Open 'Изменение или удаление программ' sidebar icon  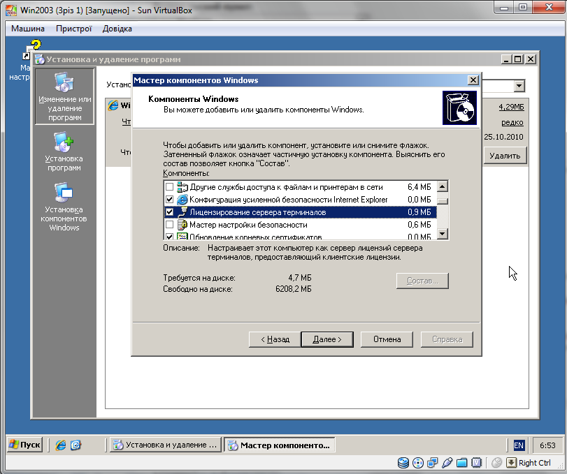pyautogui.click(x=65, y=96)
